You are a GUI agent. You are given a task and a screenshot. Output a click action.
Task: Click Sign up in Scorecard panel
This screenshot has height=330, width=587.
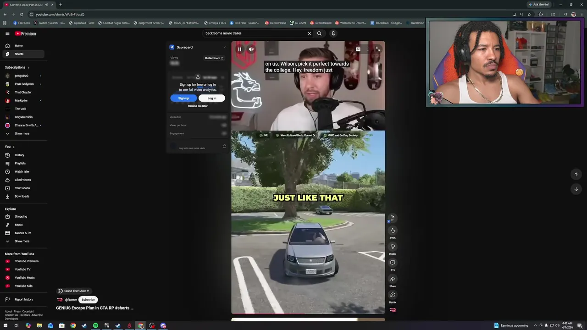pos(183,98)
